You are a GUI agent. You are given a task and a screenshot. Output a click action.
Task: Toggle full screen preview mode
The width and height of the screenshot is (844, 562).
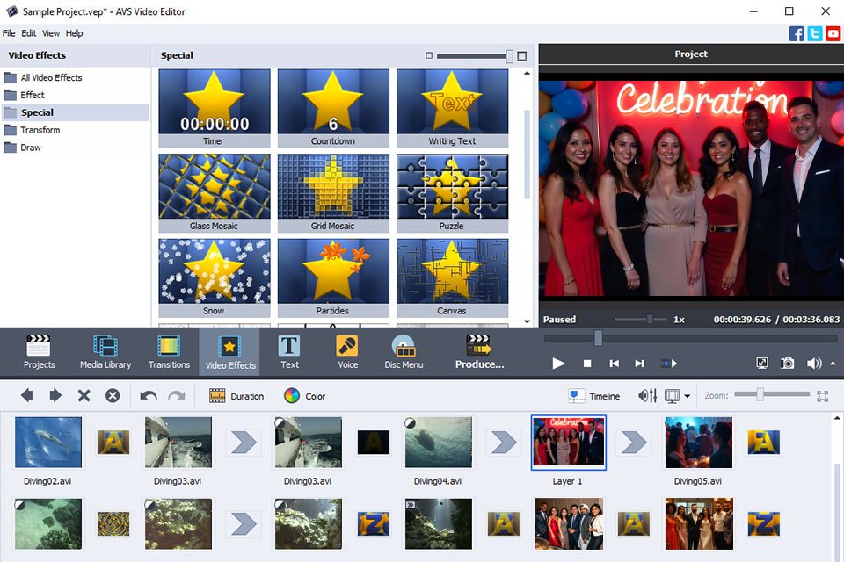point(762,364)
